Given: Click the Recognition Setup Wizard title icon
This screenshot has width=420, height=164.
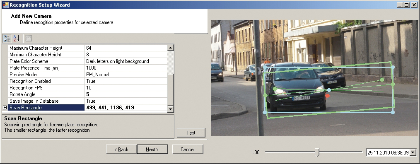Looking at the screenshot, I should (5, 5).
